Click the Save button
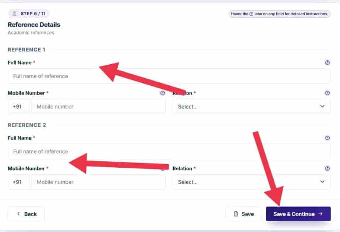This screenshot has height=232, width=340. tap(244, 214)
